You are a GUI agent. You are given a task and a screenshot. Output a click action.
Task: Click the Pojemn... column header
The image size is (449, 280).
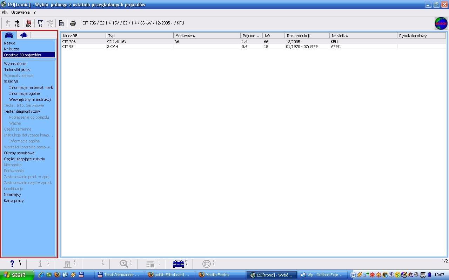click(x=252, y=36)
